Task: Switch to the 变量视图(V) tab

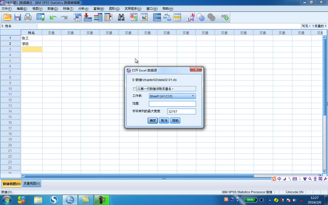Action: coord(32,183)
